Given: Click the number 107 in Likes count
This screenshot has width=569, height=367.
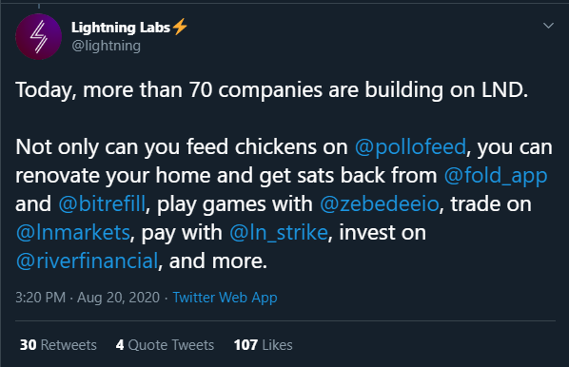Looking at the screenshot, I should tap(245, 345).
